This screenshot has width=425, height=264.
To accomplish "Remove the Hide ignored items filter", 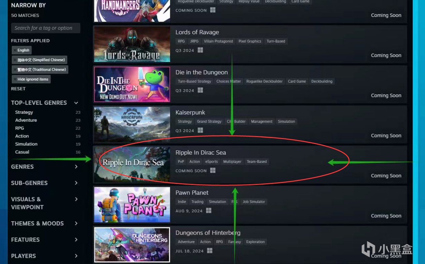I will (x=15, y=79).
